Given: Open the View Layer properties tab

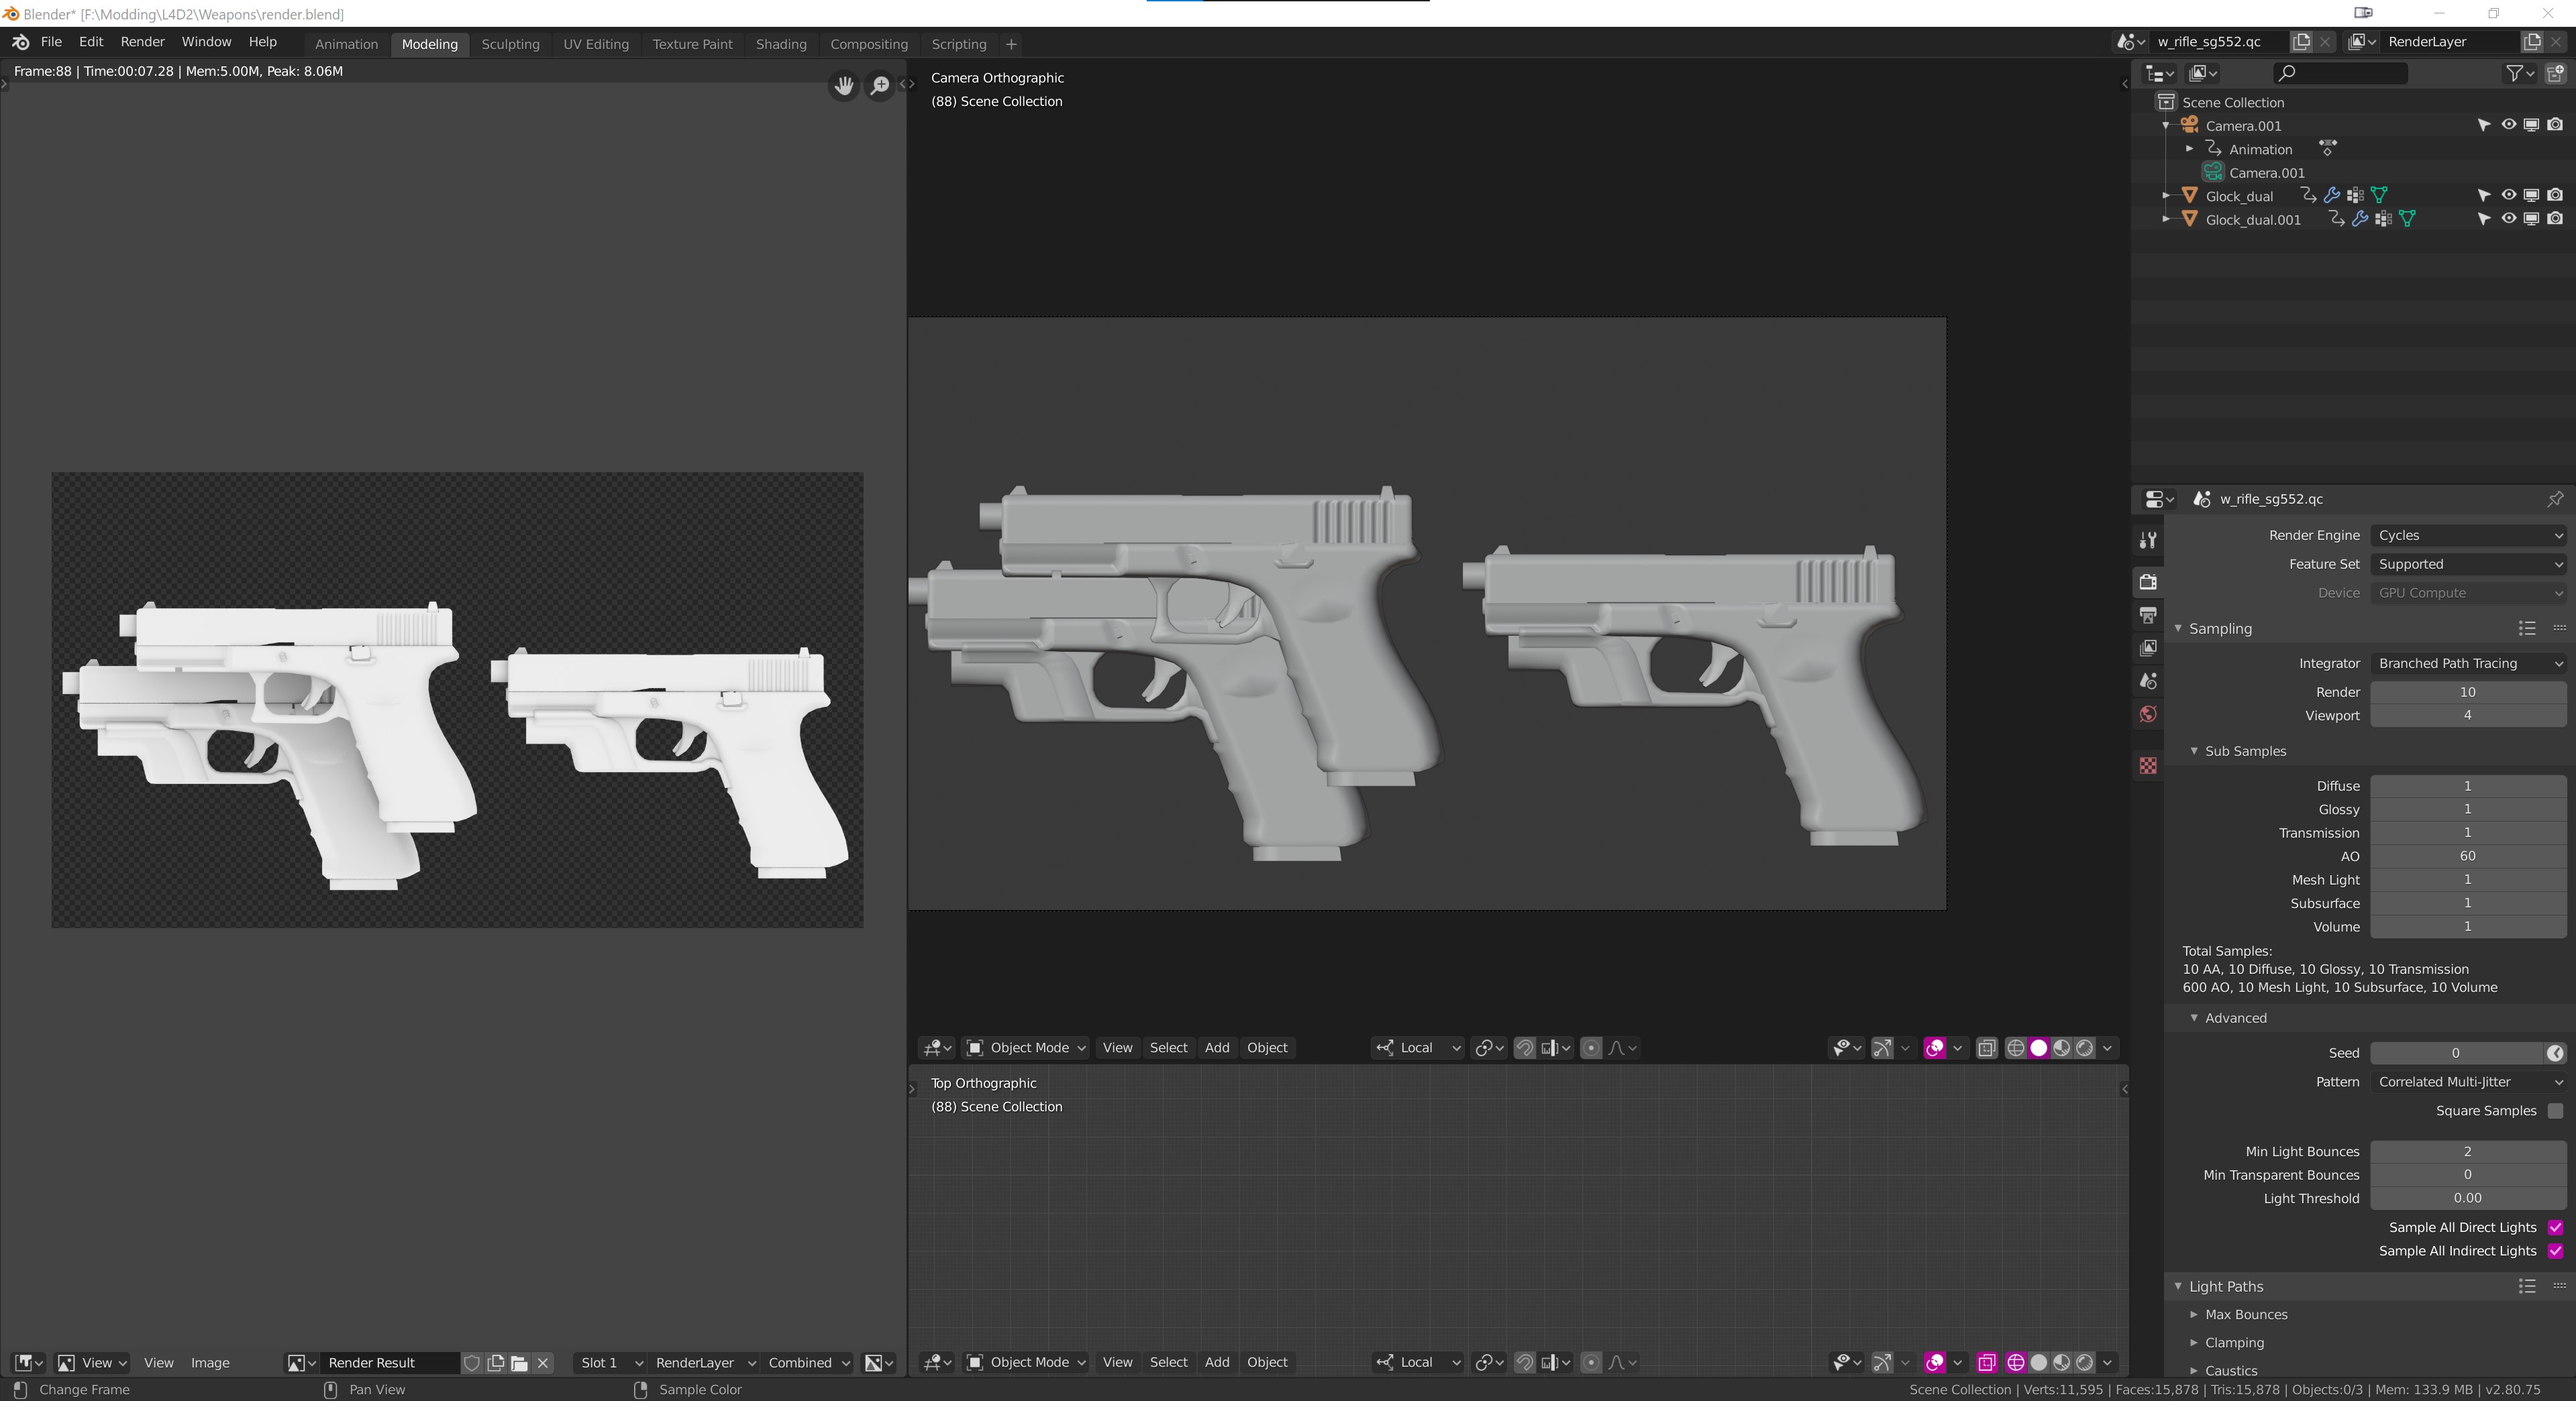Looking at the screenshot, I should [x=2148, y=648].
